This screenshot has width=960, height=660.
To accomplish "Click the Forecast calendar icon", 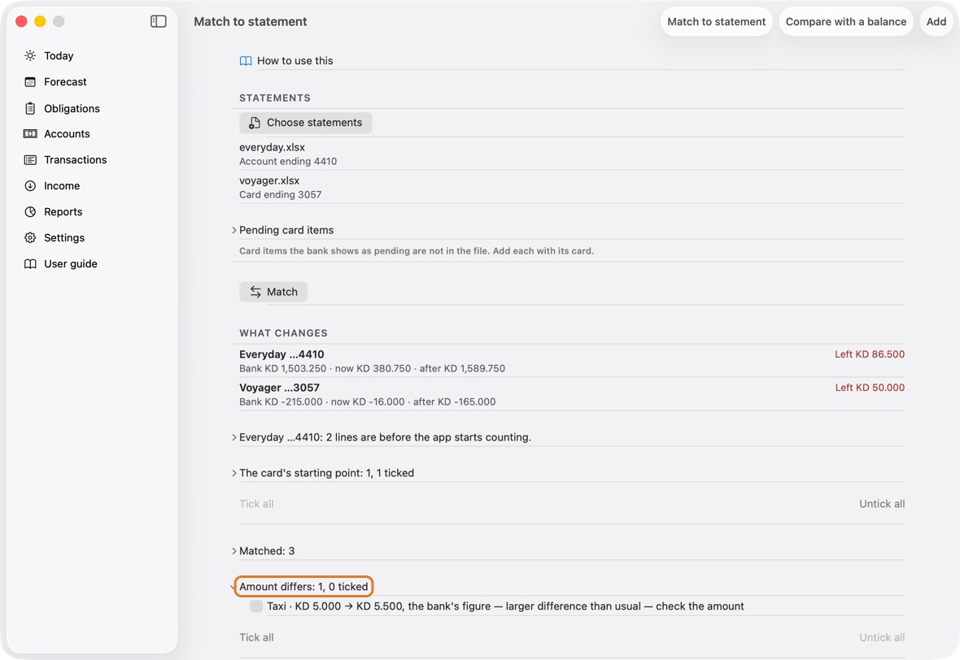I will click(x=30, y=82).
